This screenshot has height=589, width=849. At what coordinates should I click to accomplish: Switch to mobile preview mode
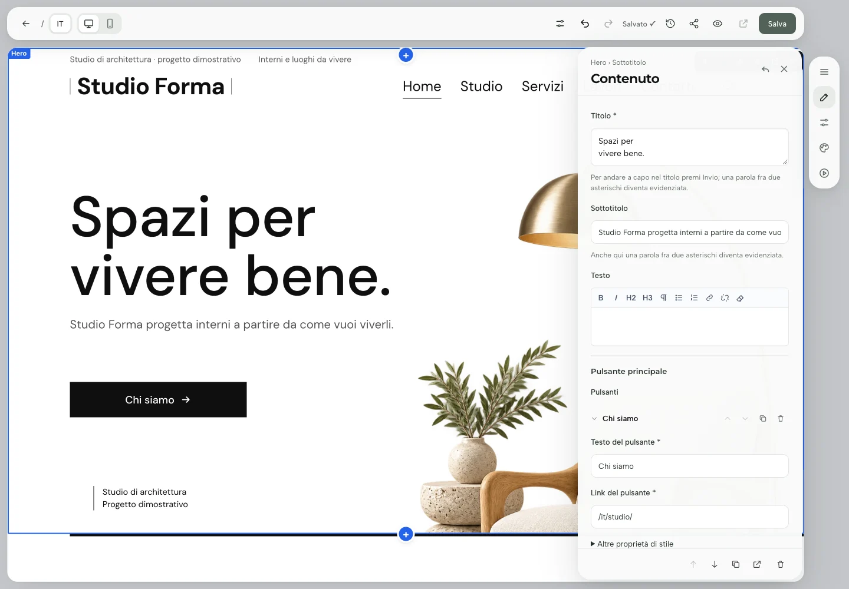[x=110, y=24]
